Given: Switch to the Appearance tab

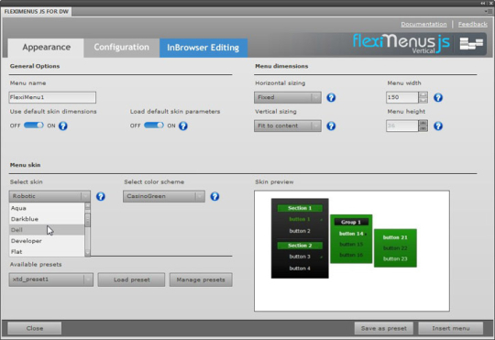Looking at the screenshot, I should (x=46, y=48).
